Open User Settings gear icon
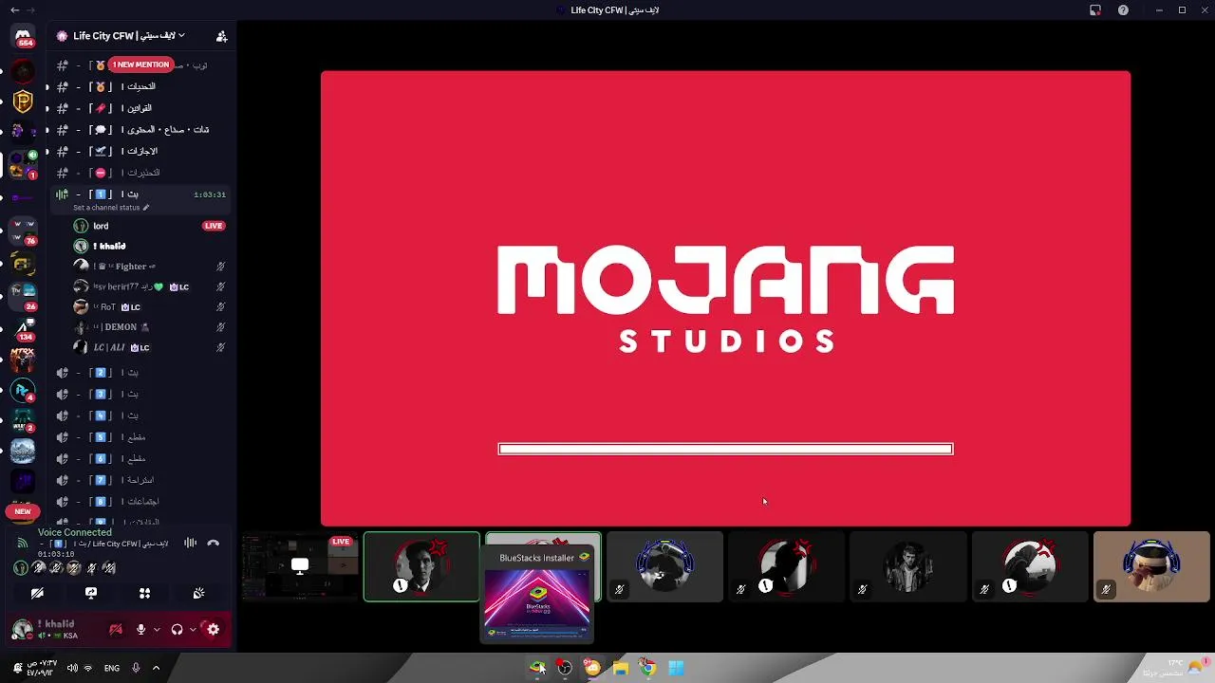This screenshot has width=1215, height=683. (213, 629)
